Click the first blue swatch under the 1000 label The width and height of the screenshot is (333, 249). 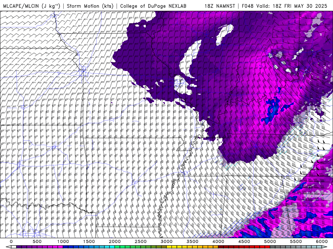click(x=66, y=247)
